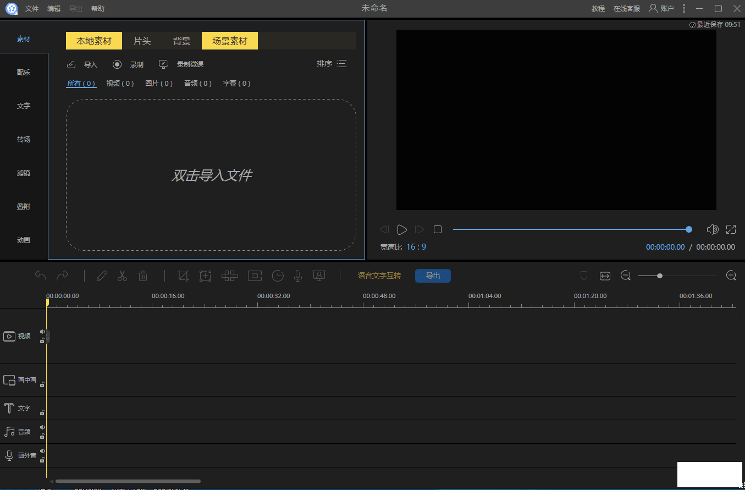
Task: Toggle the 文字 track lock
Action: pyautogui.click(x=42, y=412)
